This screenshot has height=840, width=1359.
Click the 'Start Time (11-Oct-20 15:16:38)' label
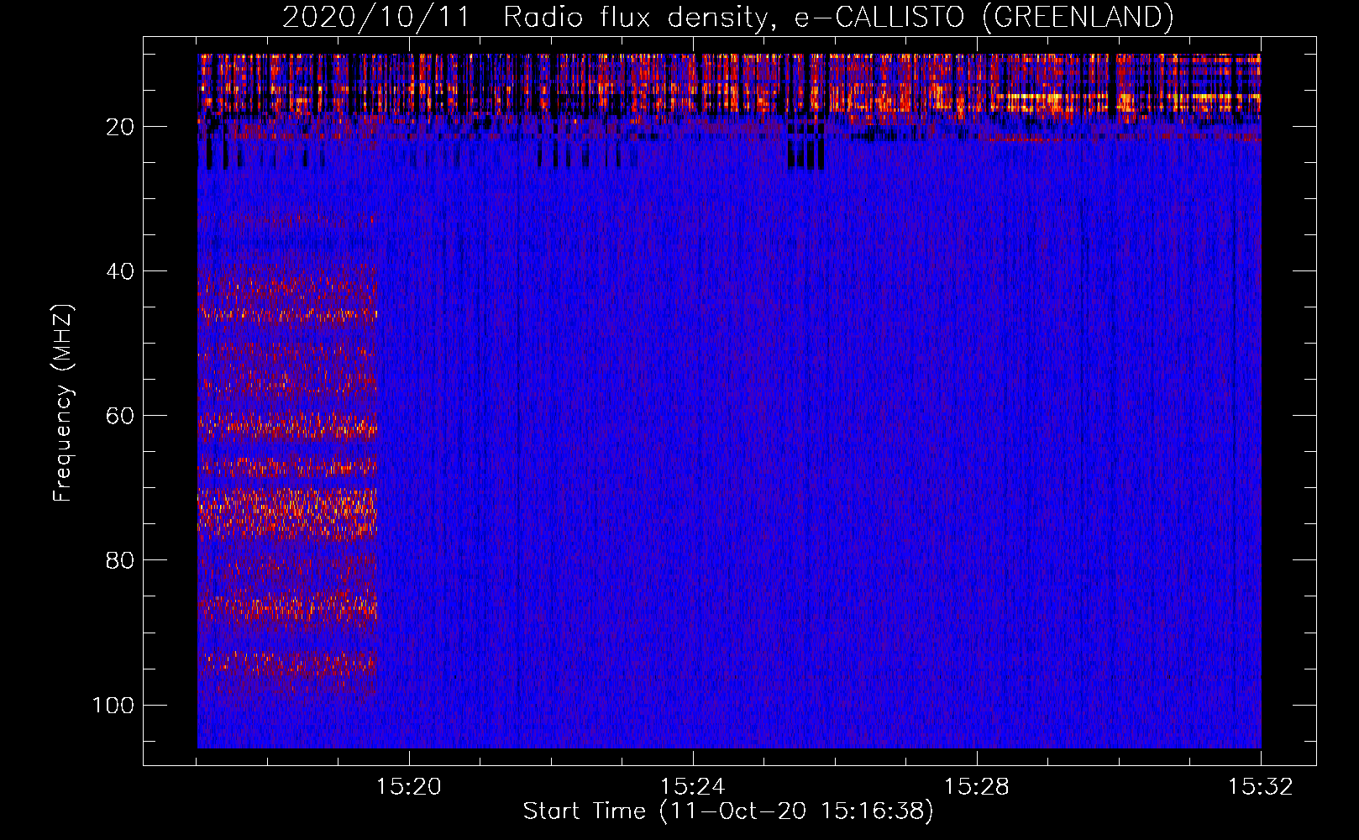coord(728,811)
